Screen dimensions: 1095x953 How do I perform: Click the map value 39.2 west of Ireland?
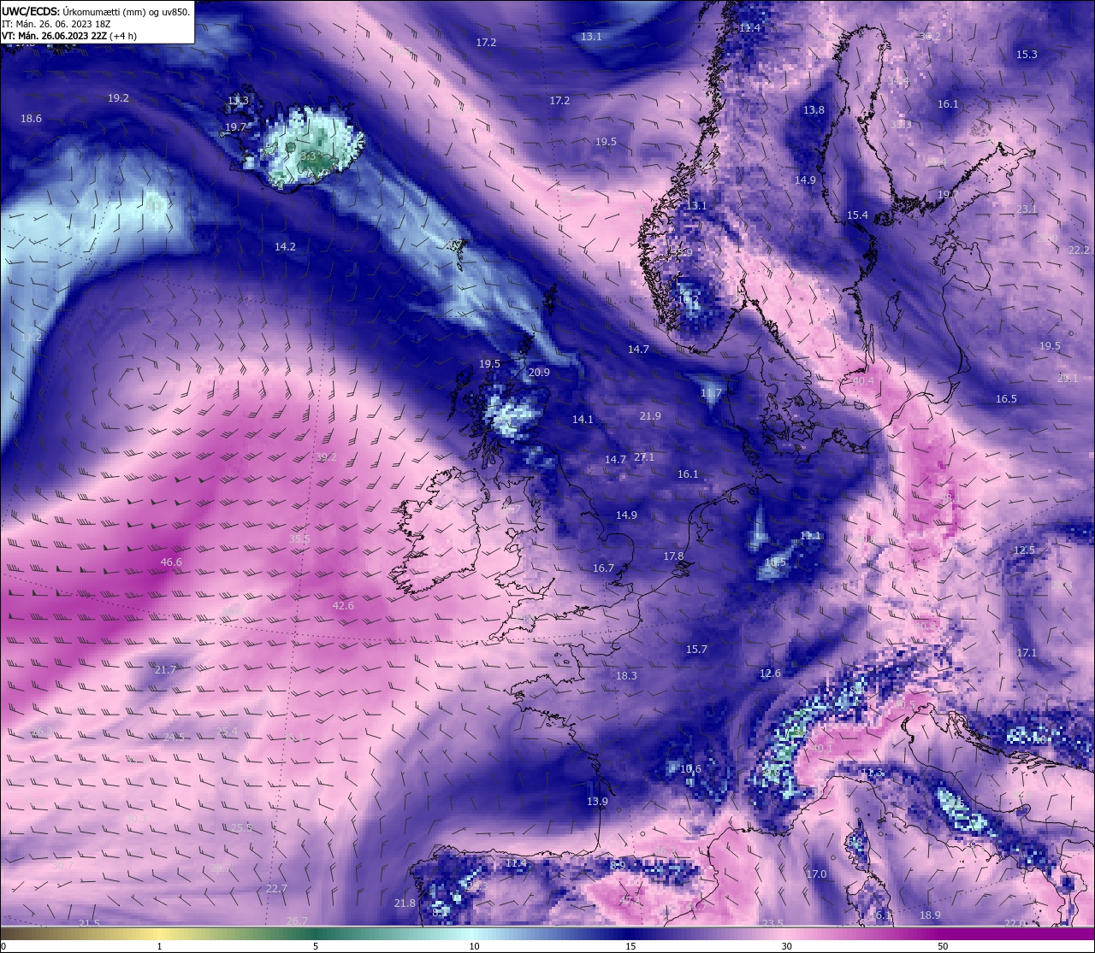pos(327,457)
